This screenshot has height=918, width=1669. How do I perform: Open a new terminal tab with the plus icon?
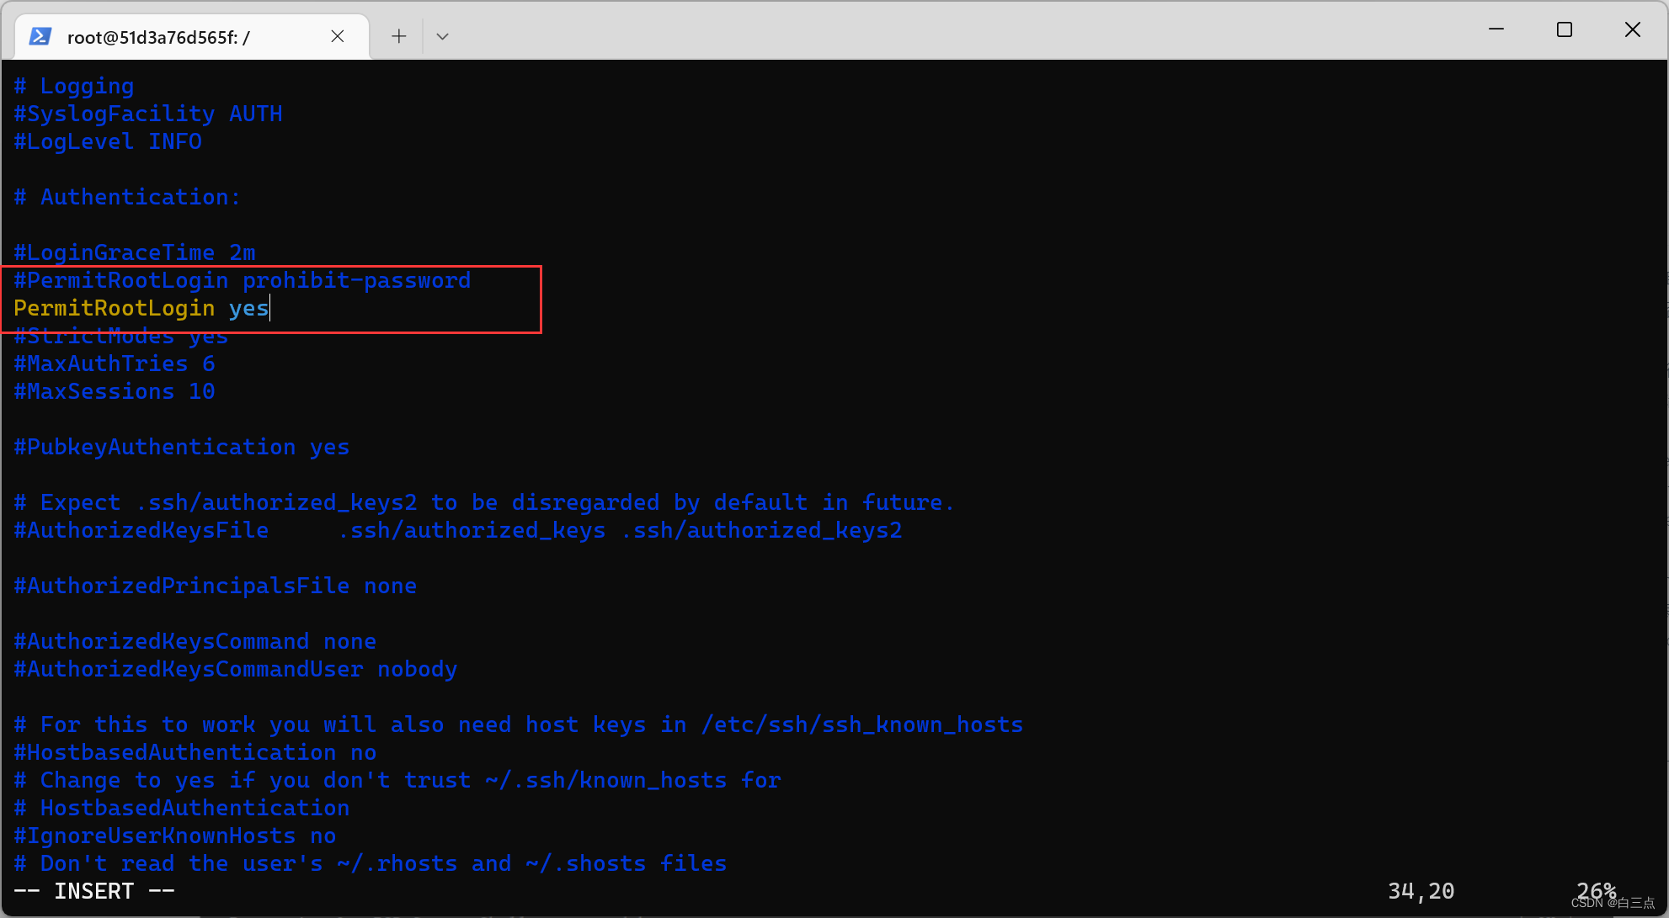pyautogui.click(x=397, y=36)
